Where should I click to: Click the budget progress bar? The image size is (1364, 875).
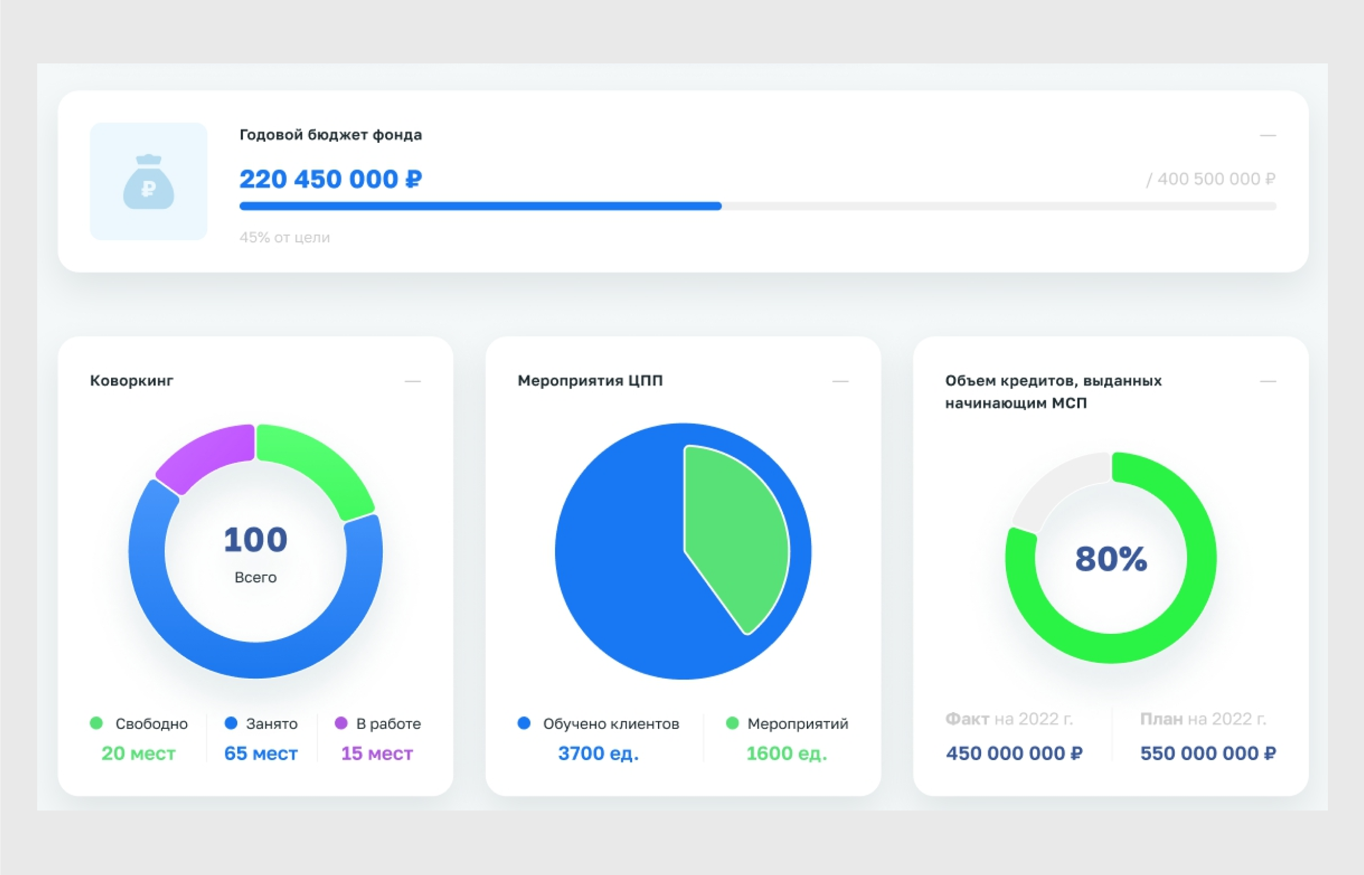758,206
